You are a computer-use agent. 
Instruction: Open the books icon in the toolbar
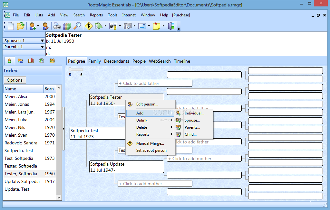(x=67, y=26)
